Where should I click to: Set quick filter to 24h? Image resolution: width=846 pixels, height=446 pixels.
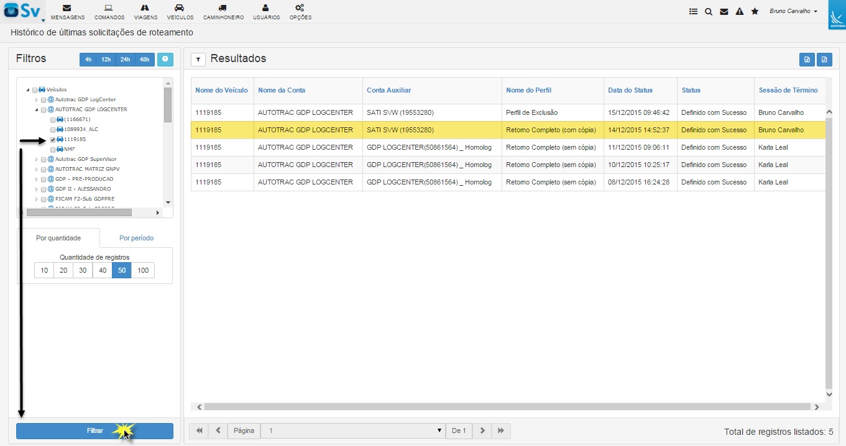[126, 60]
